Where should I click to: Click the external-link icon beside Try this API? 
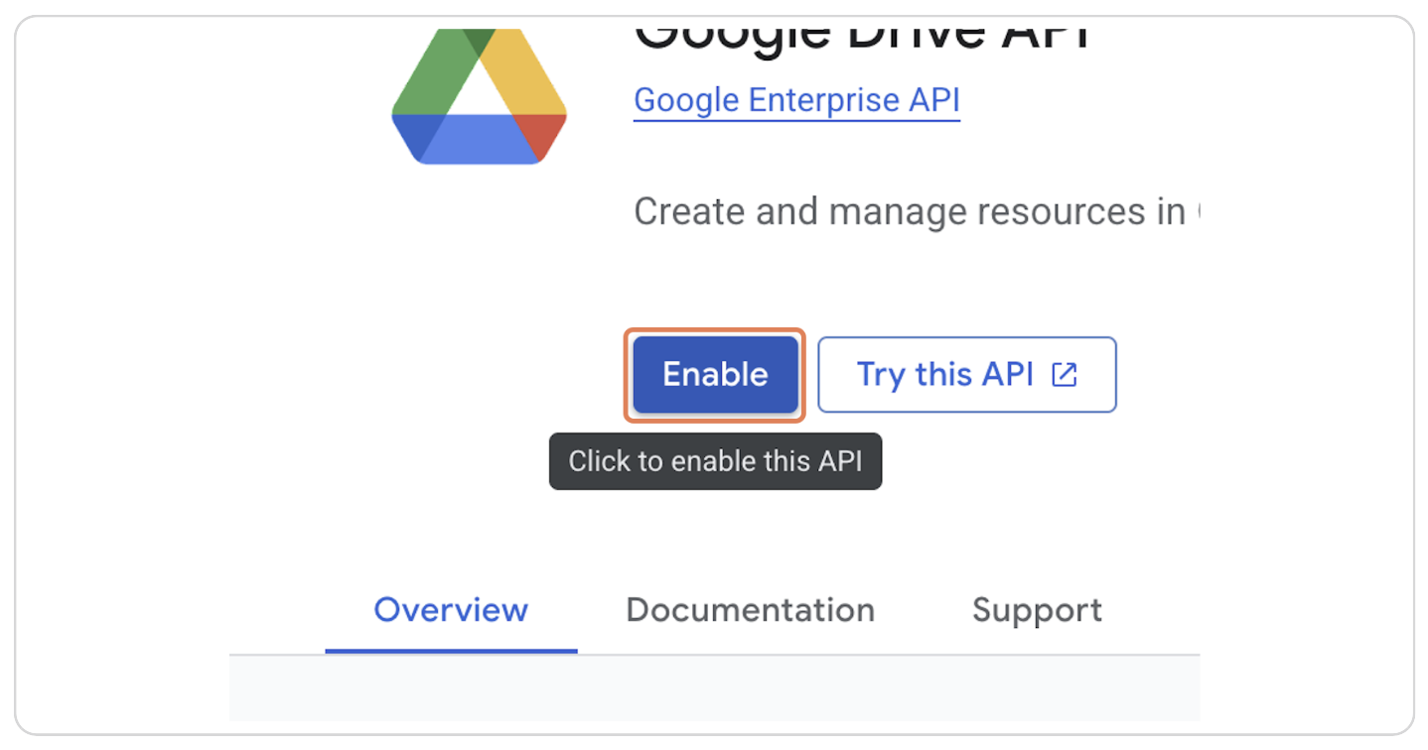coord(1066,374)
